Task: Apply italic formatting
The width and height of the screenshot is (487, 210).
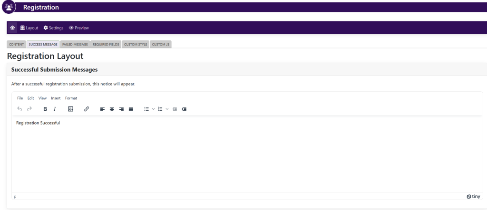Action: 55,109
